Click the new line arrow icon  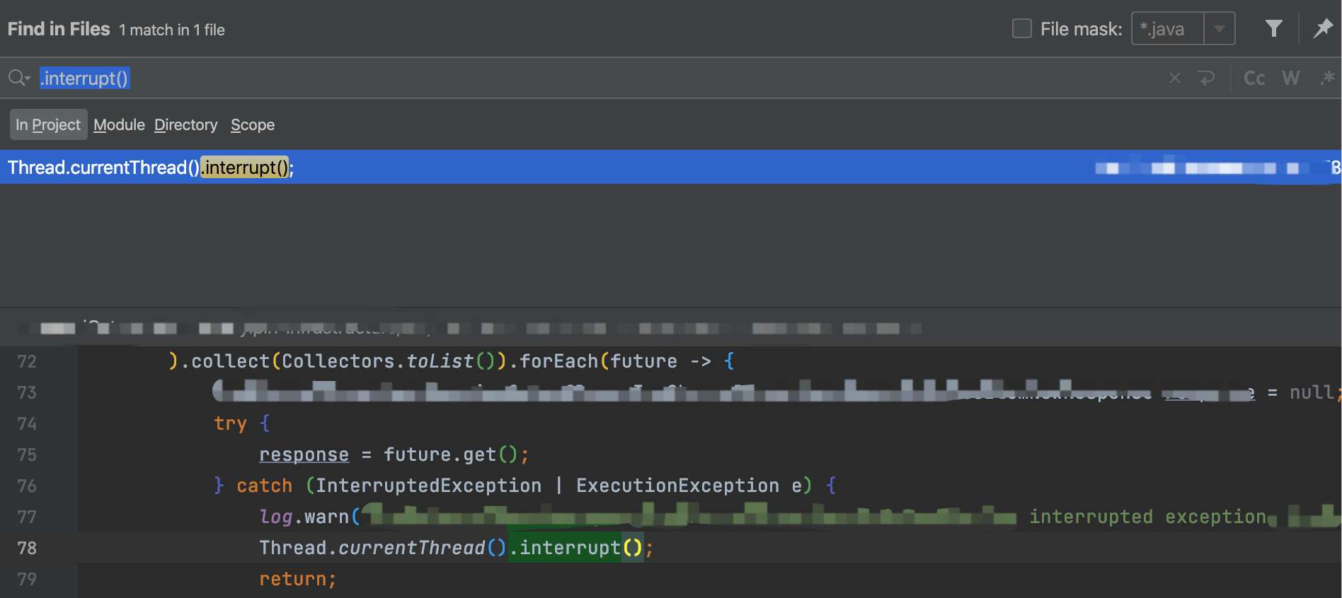click(x=1207, y=78)
